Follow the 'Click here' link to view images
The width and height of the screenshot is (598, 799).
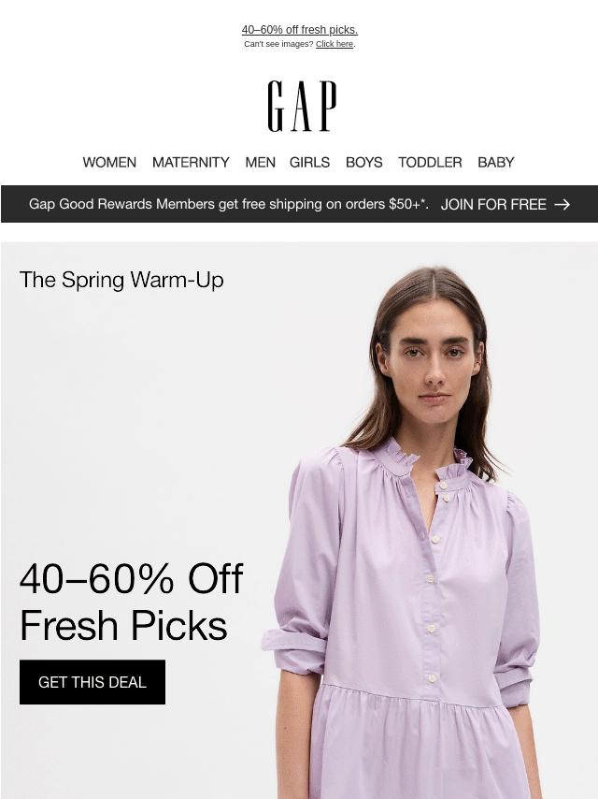[335, 44]
